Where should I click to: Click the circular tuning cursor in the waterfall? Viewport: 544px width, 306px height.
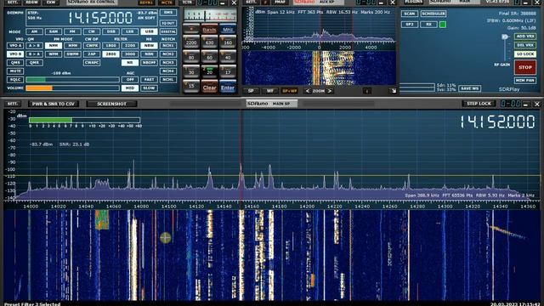click(166, 237)
